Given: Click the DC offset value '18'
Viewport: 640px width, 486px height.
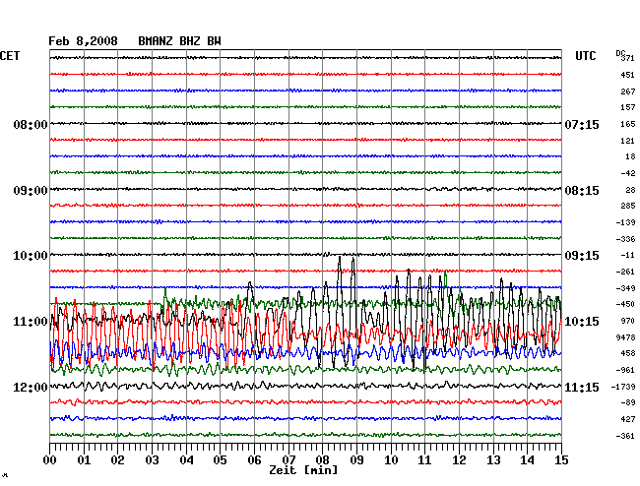Looking at the screenshot, I should (x=630, y=156).
